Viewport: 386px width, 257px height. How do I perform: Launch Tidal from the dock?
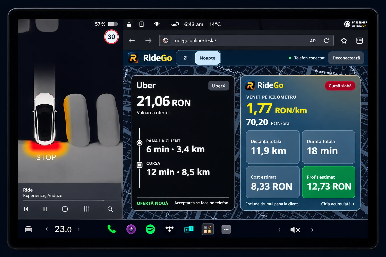pyautogui.click(x=170, y=229)
